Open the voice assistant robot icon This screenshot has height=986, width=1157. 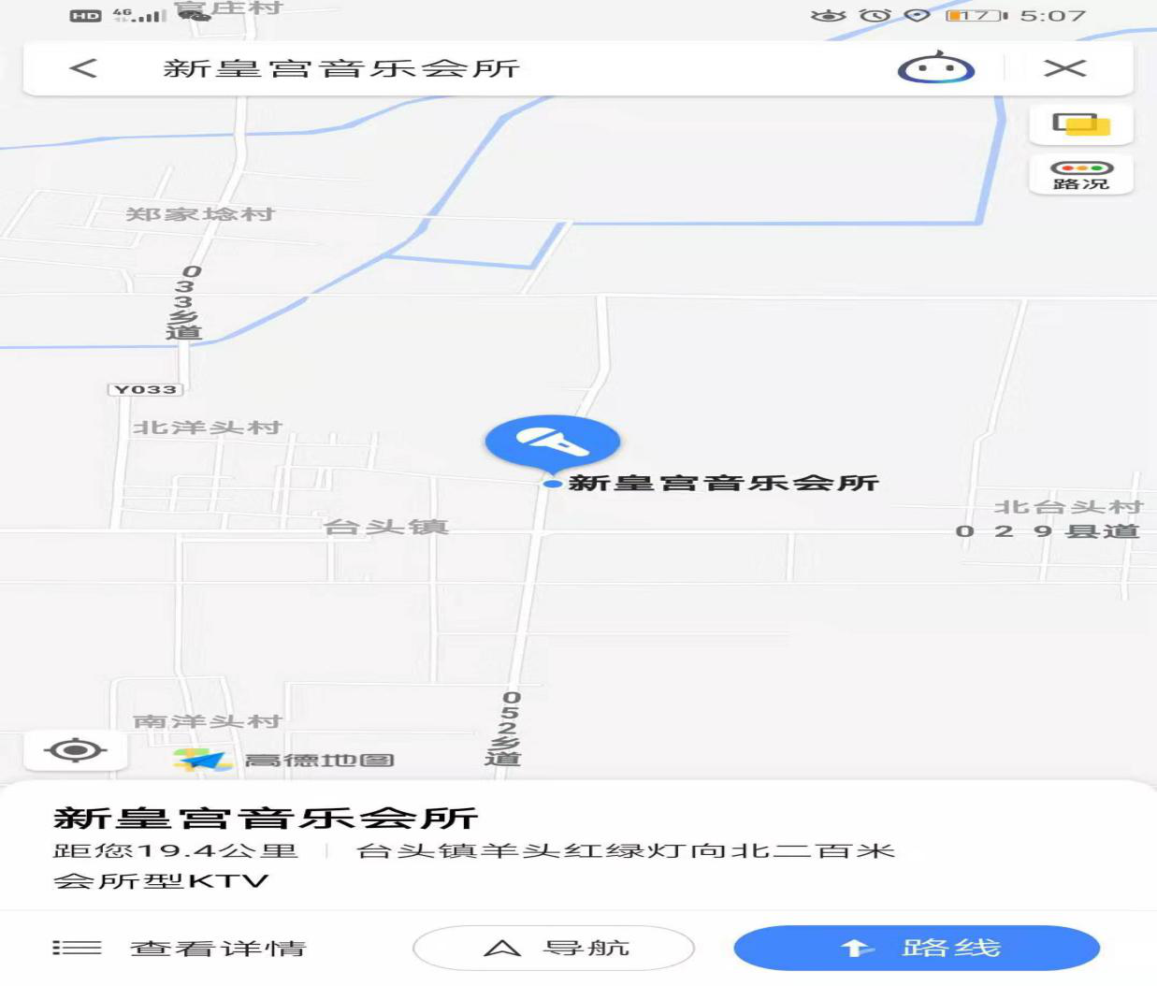936,68
